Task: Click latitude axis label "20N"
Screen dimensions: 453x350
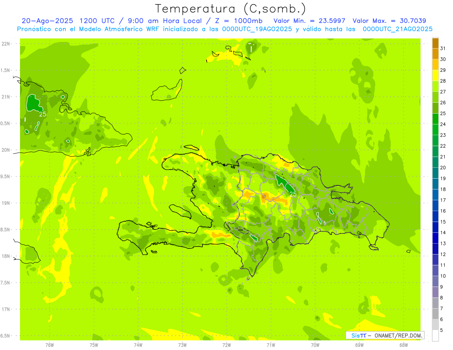Action: [x=6, y=150]
